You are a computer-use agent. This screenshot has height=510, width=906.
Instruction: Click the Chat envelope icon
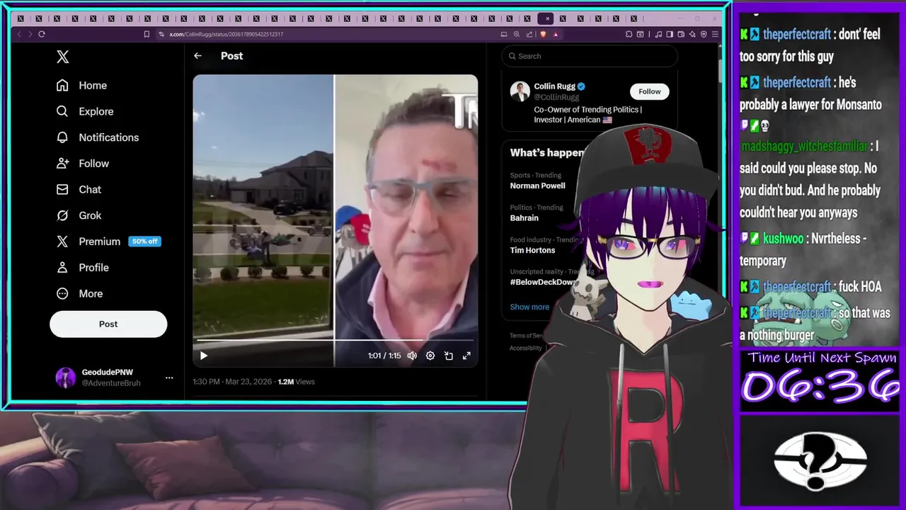[62, 189]
